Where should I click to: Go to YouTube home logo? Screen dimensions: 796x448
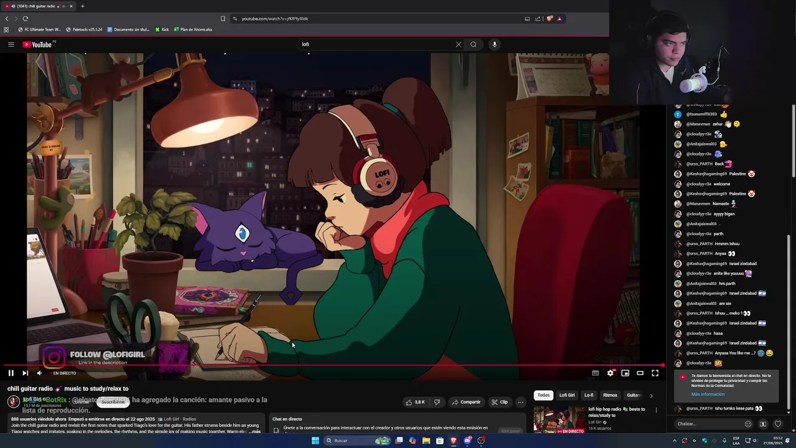coord(39,44)
